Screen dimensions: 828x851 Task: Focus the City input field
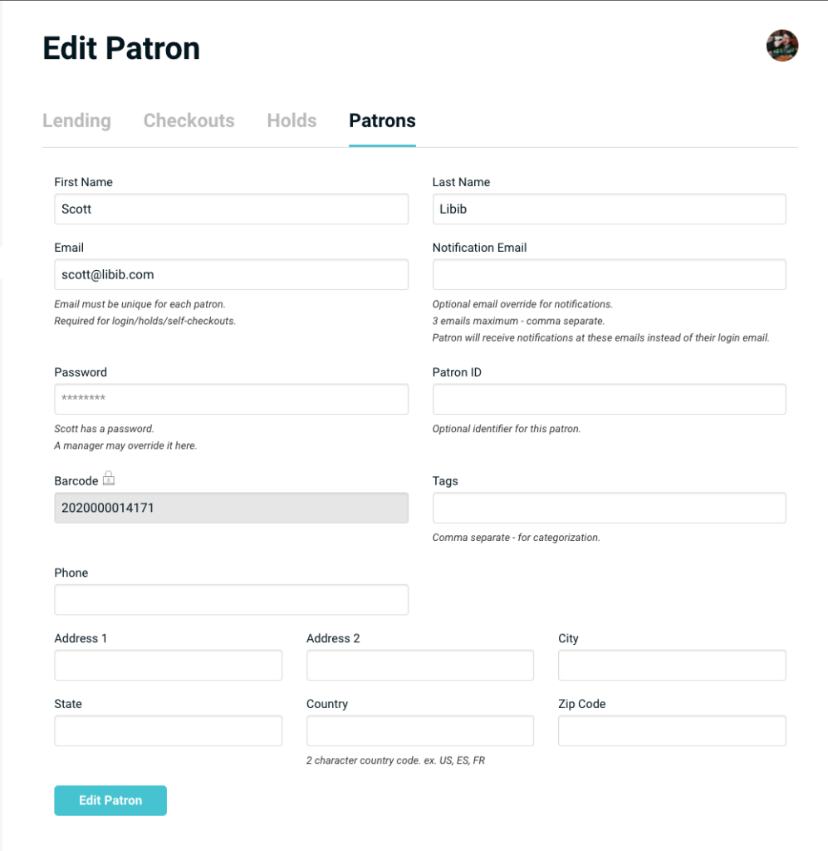pos(671,665)
